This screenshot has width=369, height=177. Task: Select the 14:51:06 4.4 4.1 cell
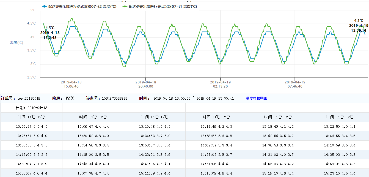(216, 164)
